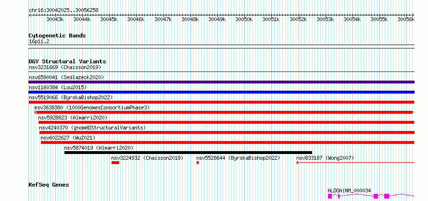Select the first magenta ALDOA exon box
This screenshot has width=428, height=201.
pos(330,196)
